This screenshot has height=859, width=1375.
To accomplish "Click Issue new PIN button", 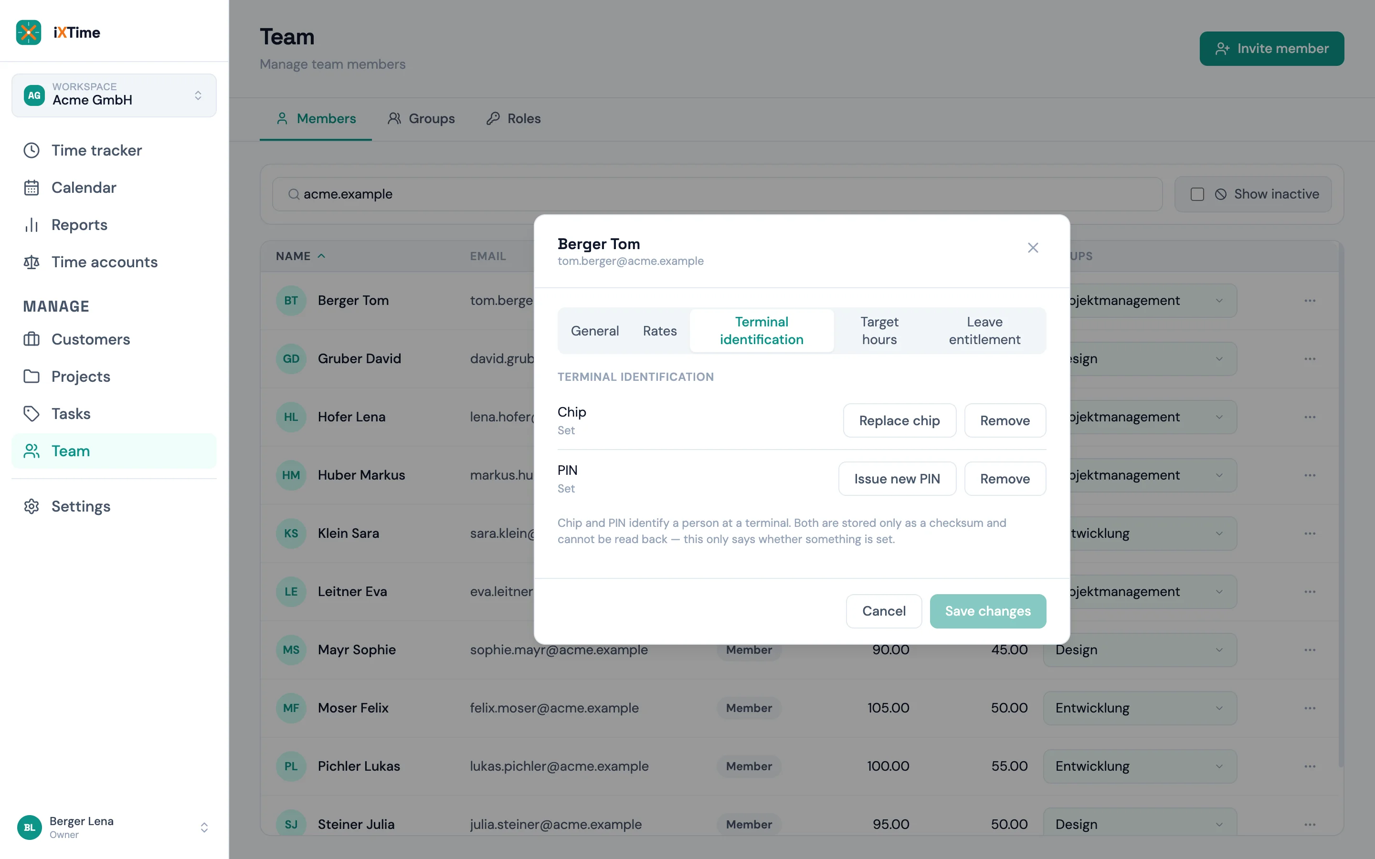I will click(897, 479).
